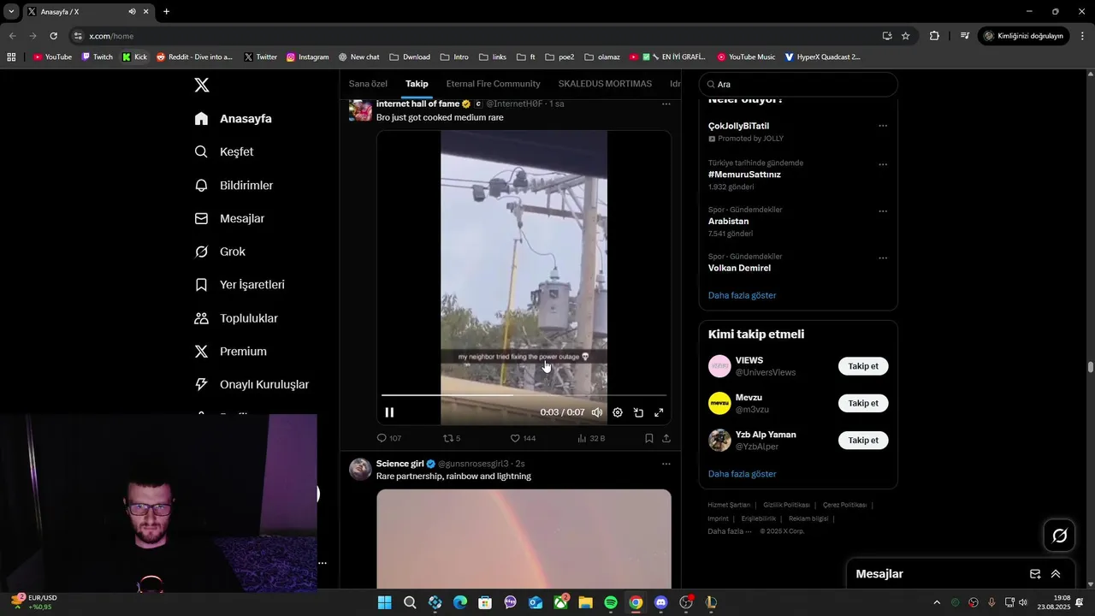Open Grok from sidebar
1095x616 pixels.
coord(220,252)
